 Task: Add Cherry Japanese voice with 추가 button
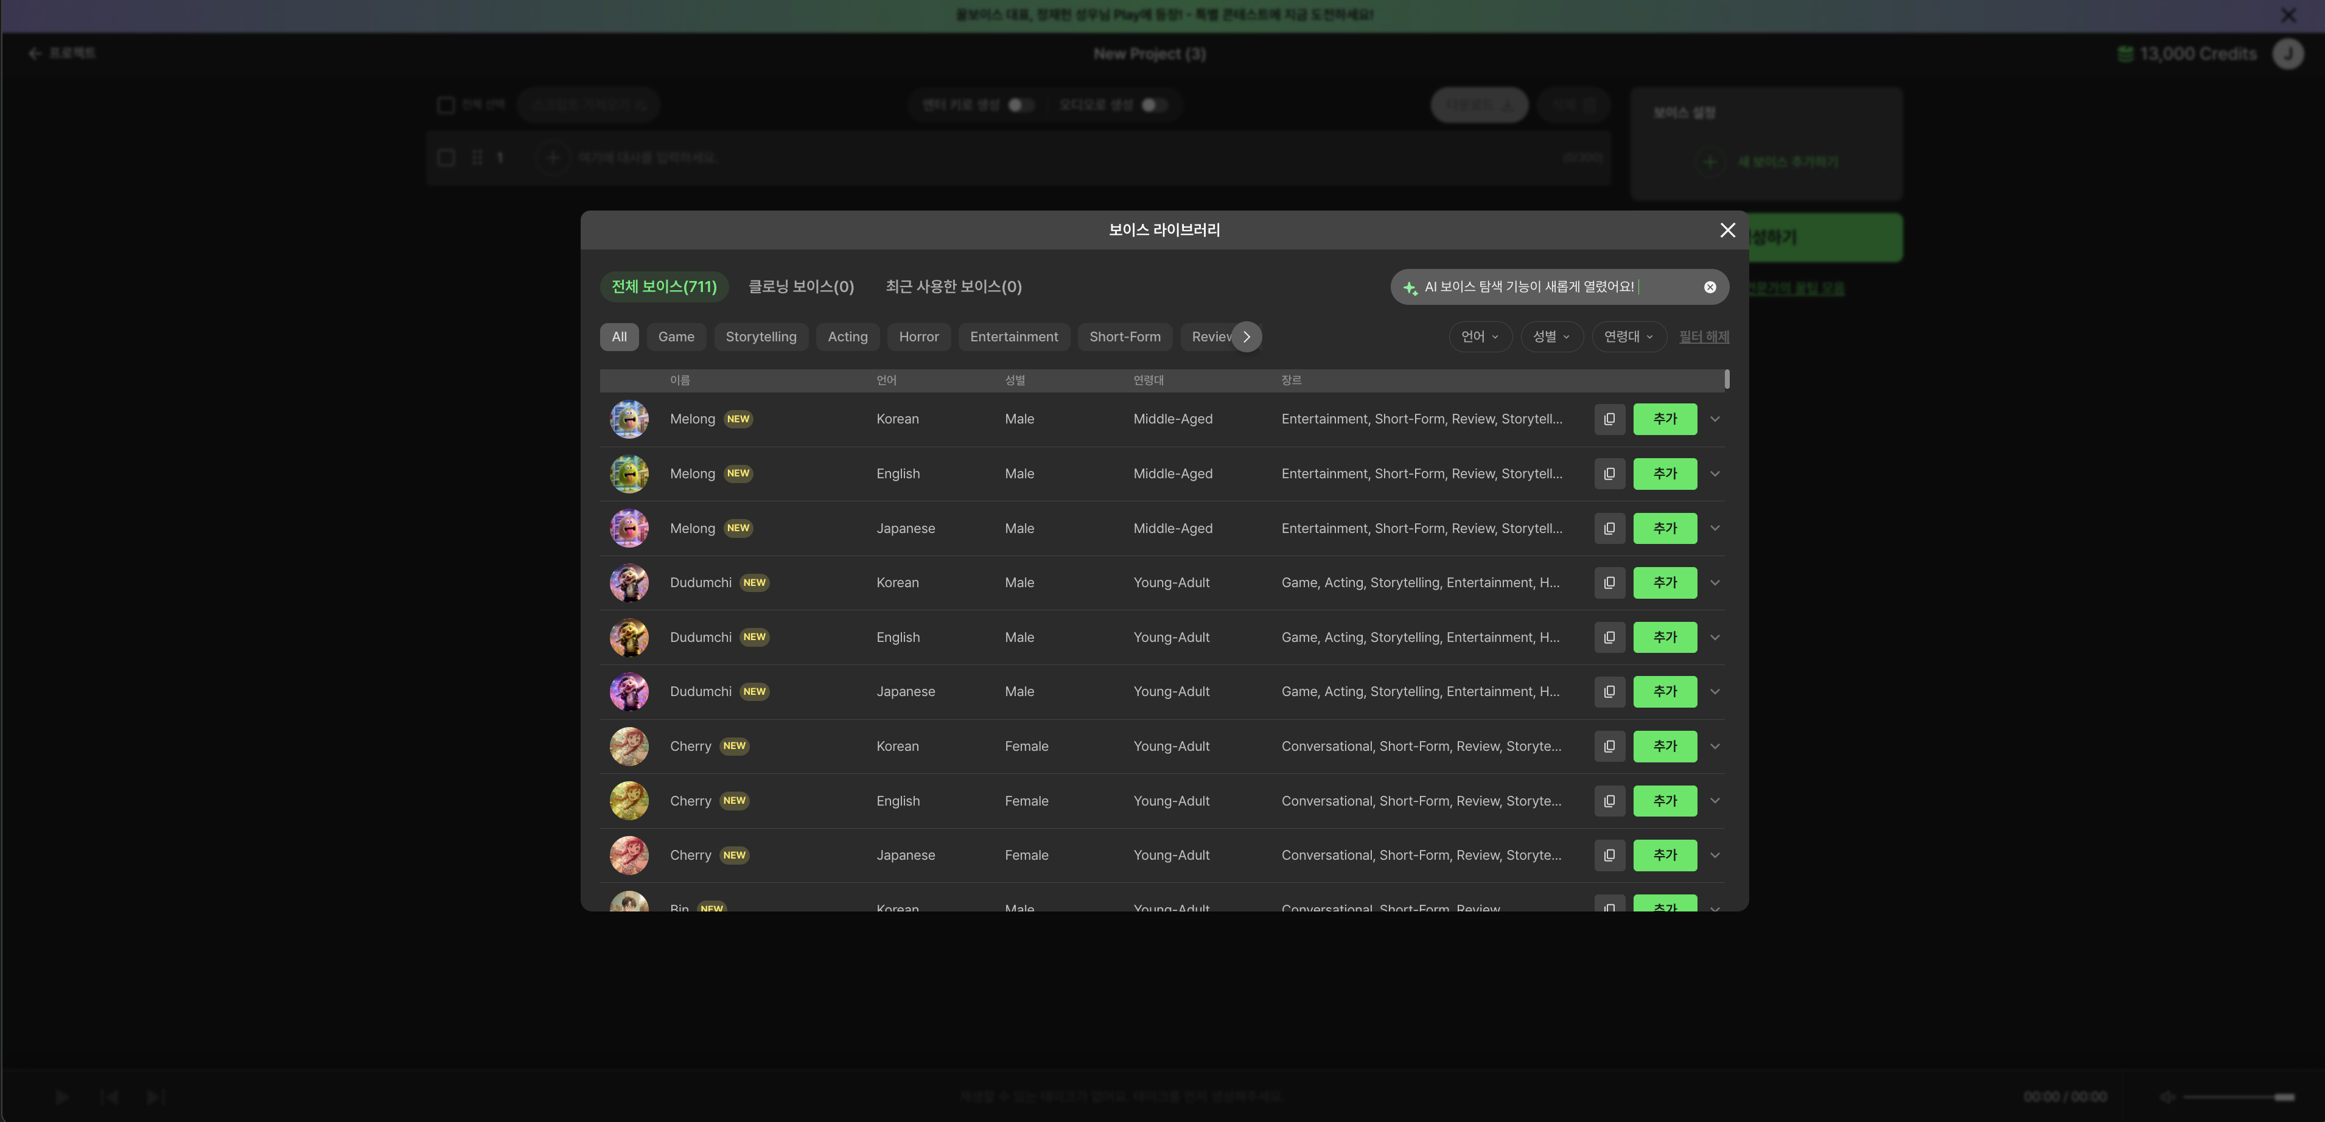(x=1665, y=855)
